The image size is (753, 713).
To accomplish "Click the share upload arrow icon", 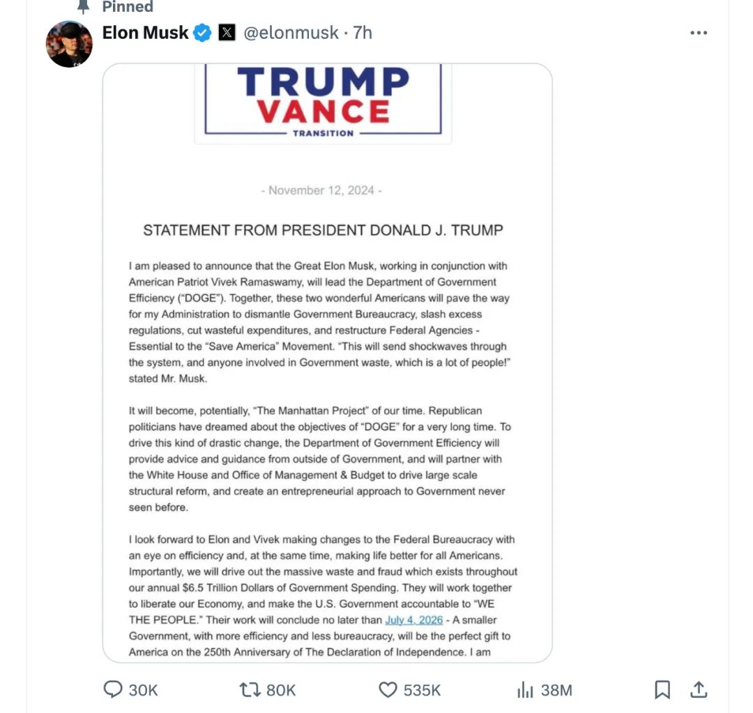I will [698, 689].
